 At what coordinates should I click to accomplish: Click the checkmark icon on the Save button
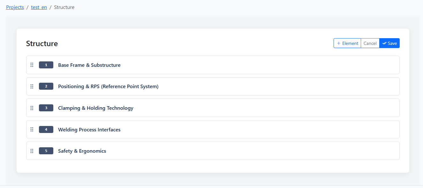click(x=384, y=43)
